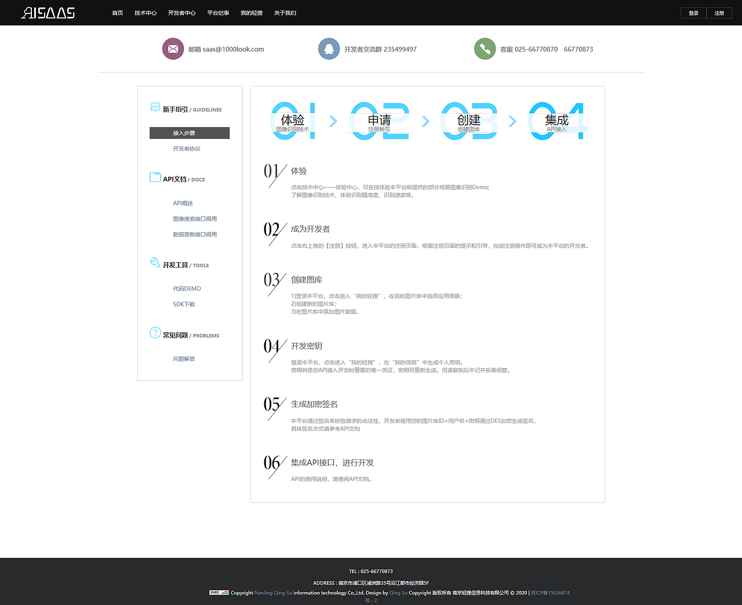Open the 平台纪事 nav item
Screen dimensions: 742x605
coord(219,13)
